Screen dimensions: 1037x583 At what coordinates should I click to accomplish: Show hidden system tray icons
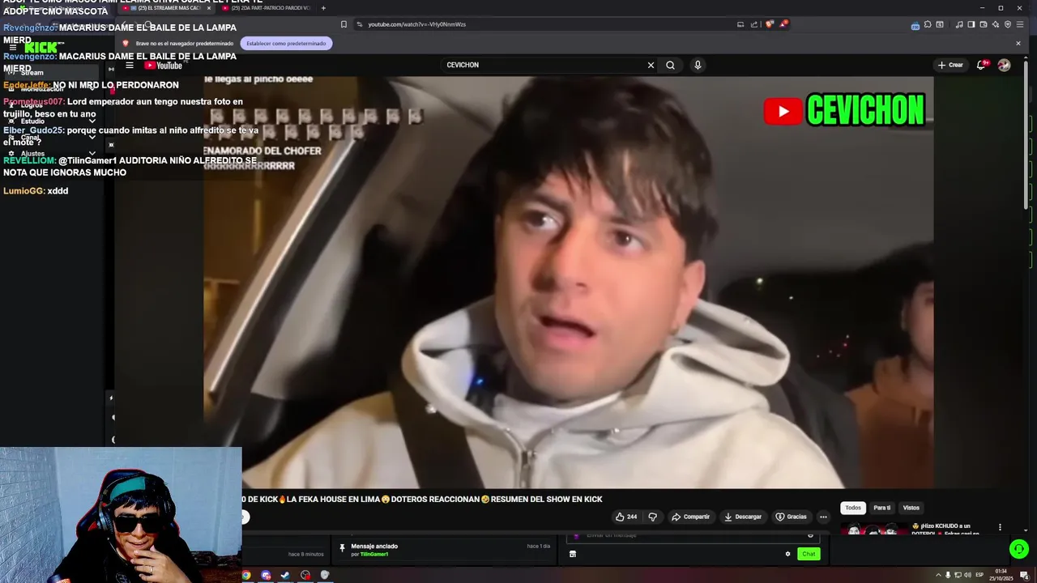click(x=938, y=575)
